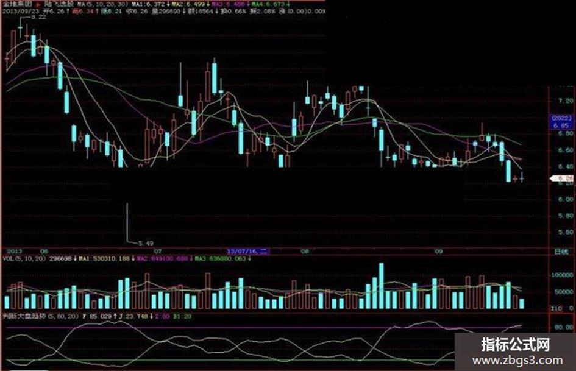Image resolution: width=576 pixels, height=371 pixels.
Task: Click the 6.00 price axis label
Action: 565,199
